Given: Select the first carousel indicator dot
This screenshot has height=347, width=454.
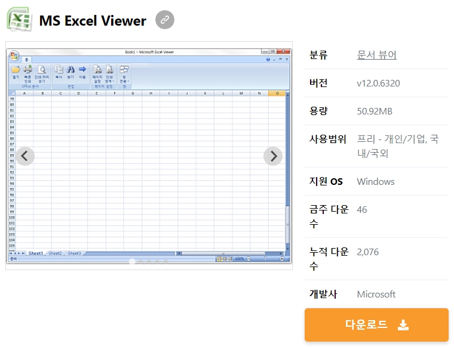Looking at the screenshot, I should tap(132, 262).
